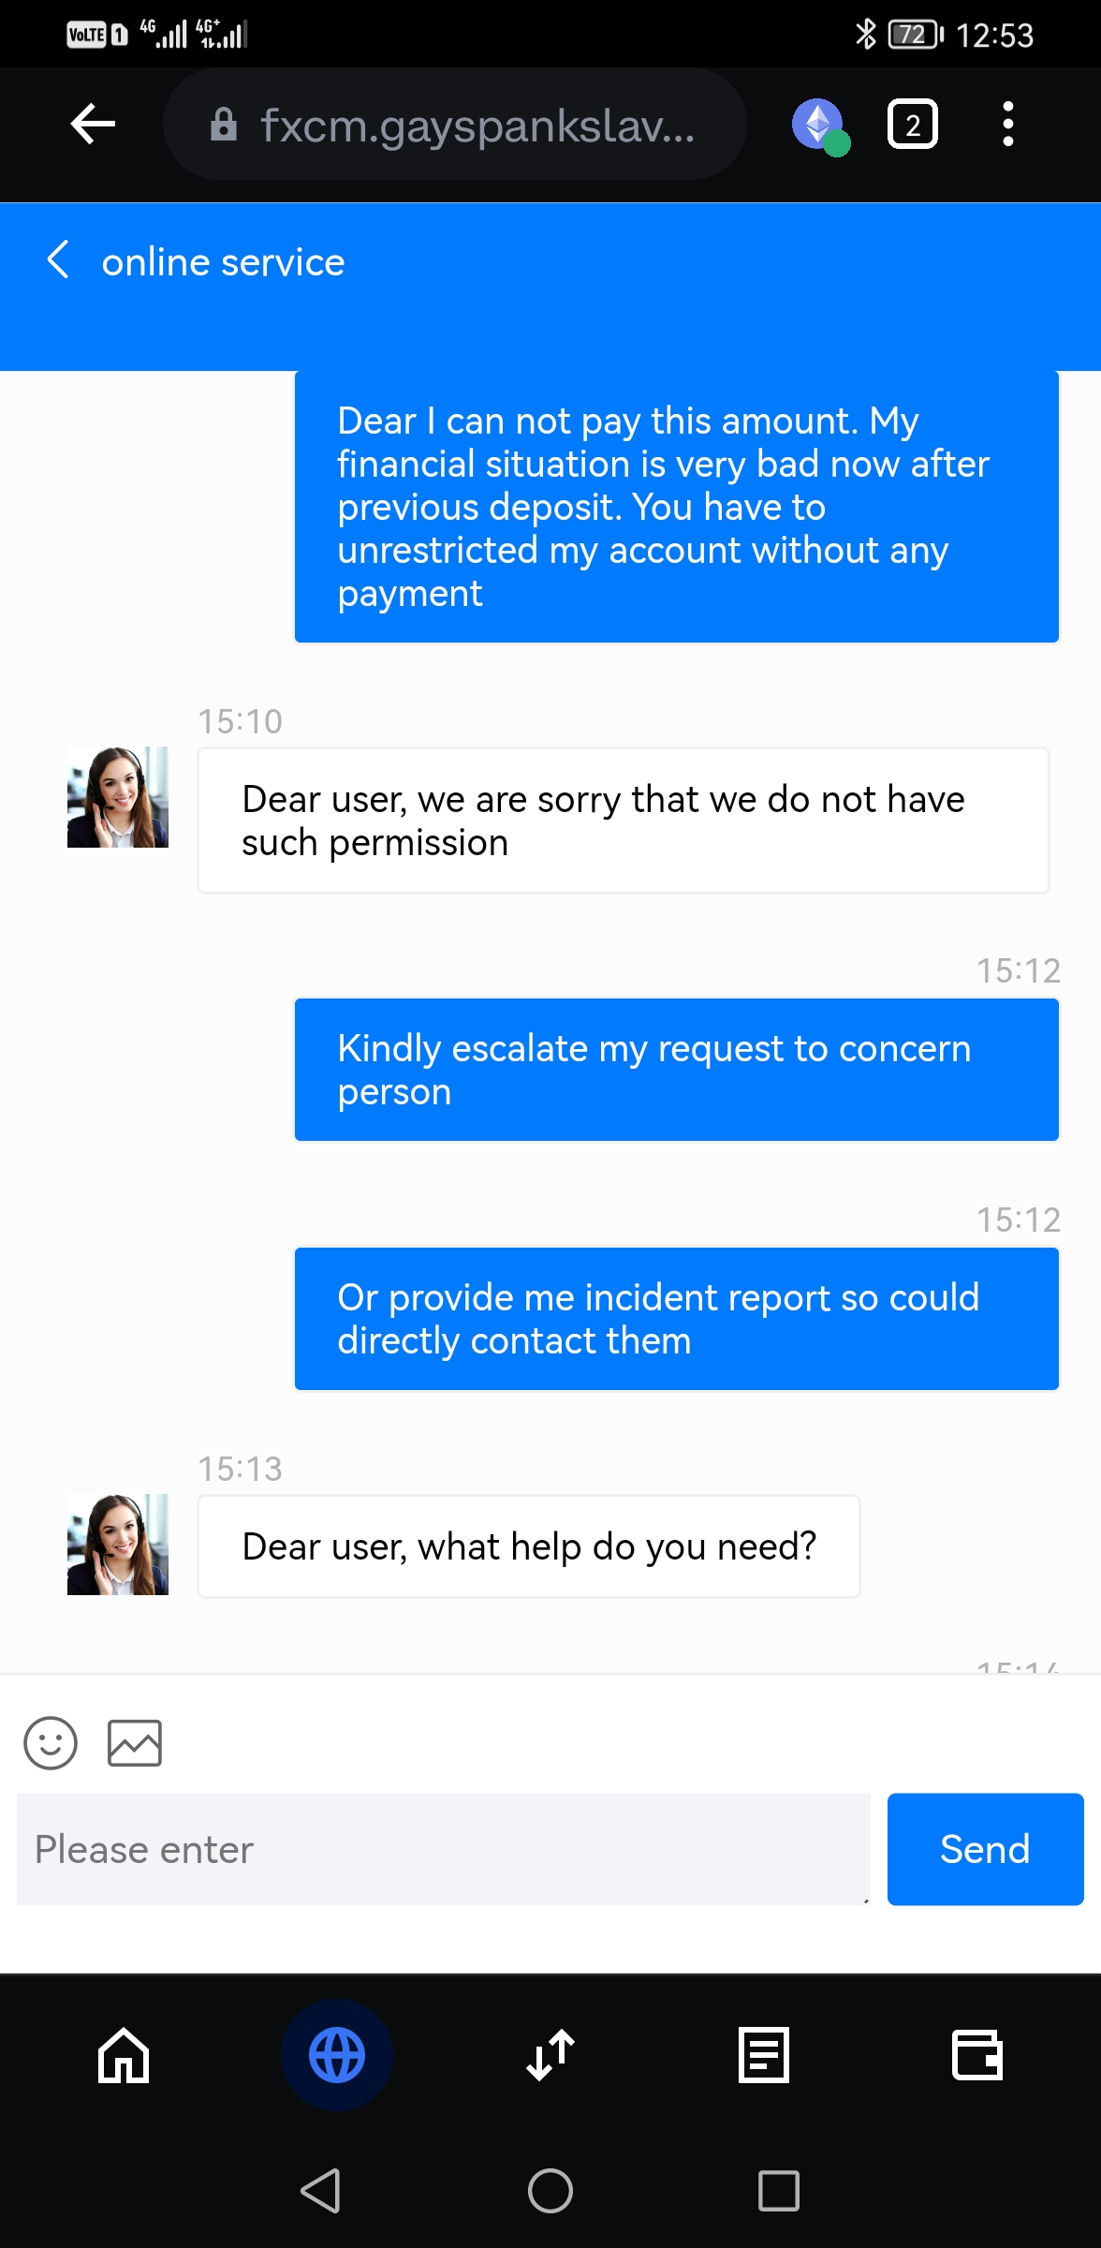
Task: Open the browser tab switcher
Action: 912,125
